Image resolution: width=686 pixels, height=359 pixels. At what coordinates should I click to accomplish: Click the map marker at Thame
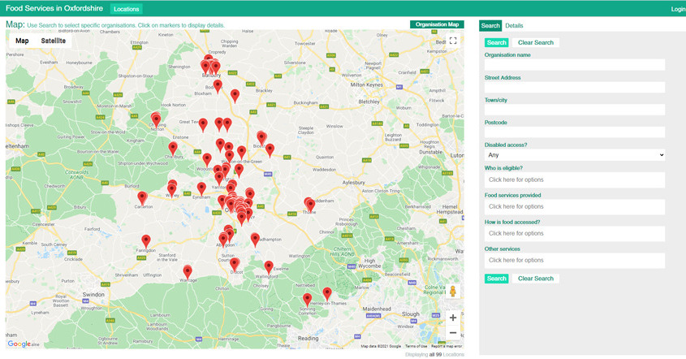(x=310, y=205)
